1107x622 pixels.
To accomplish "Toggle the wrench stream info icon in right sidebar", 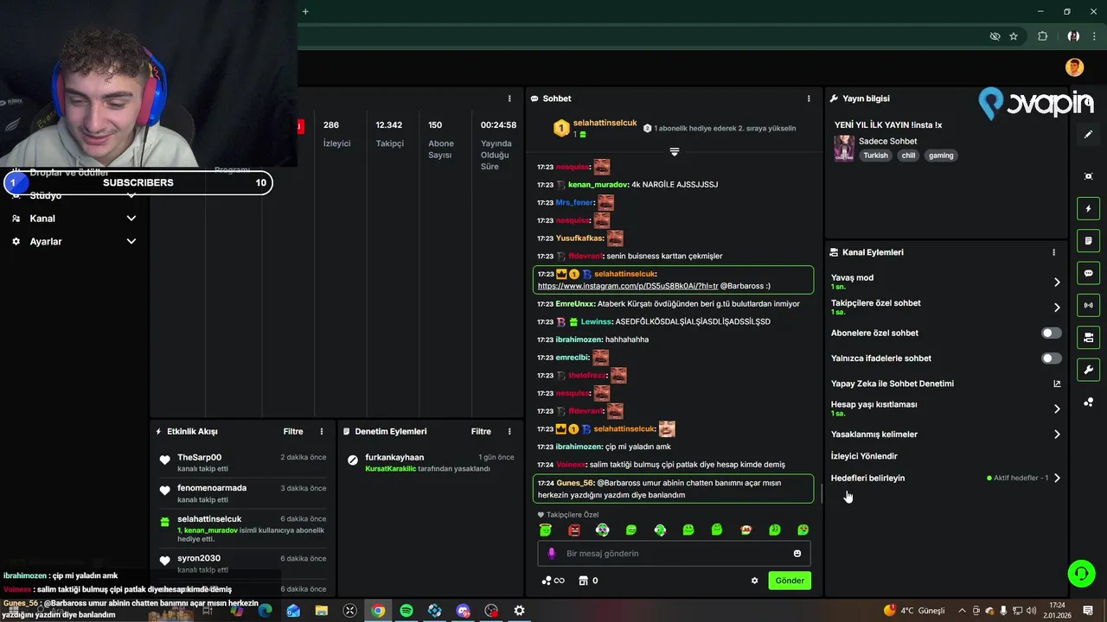I will tap(1088, 370).
